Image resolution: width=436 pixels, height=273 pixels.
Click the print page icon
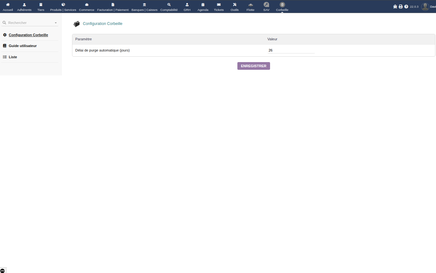click(400, 6)
